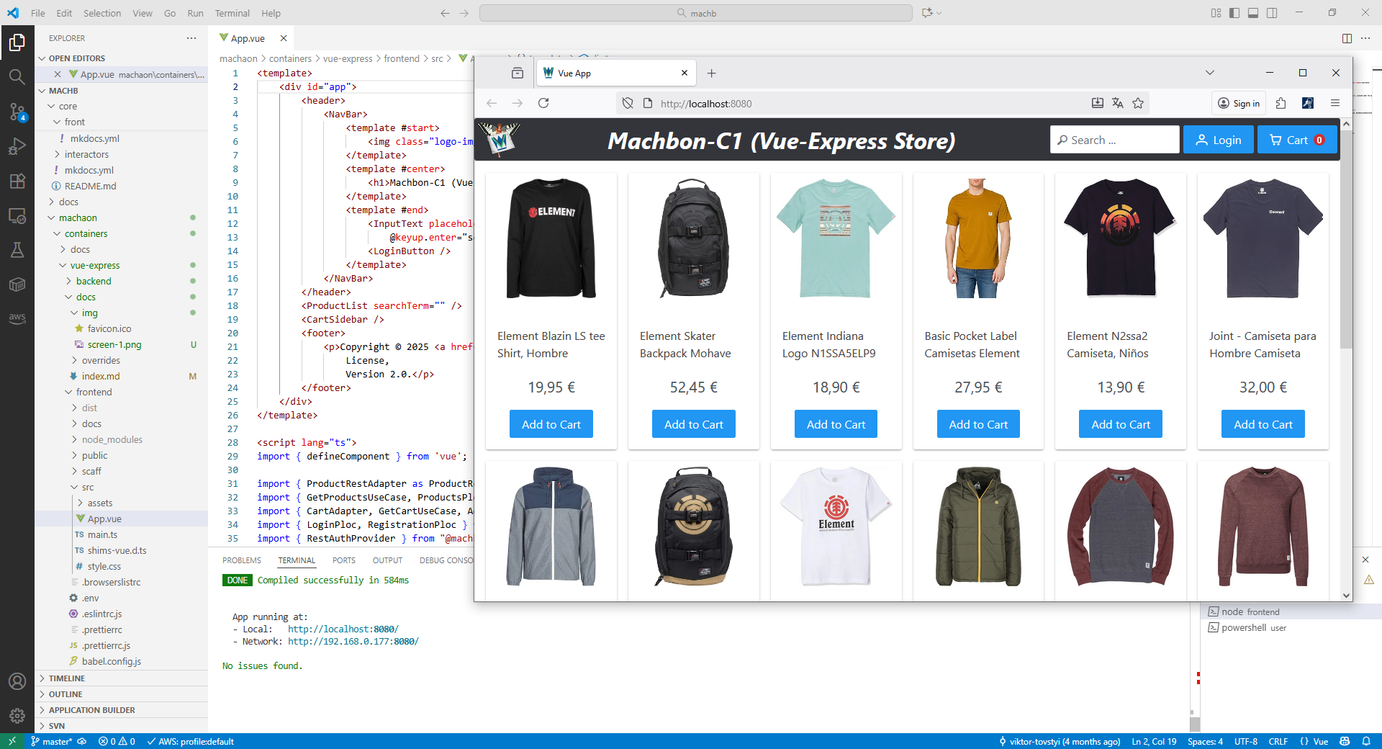This screenshot has width=1382, height=749.
Task: Click the Manage gear icon
Action: point(17,715)
